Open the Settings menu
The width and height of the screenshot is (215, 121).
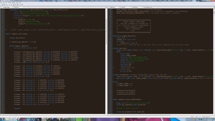pyautogui.click(x=13, y=3)
